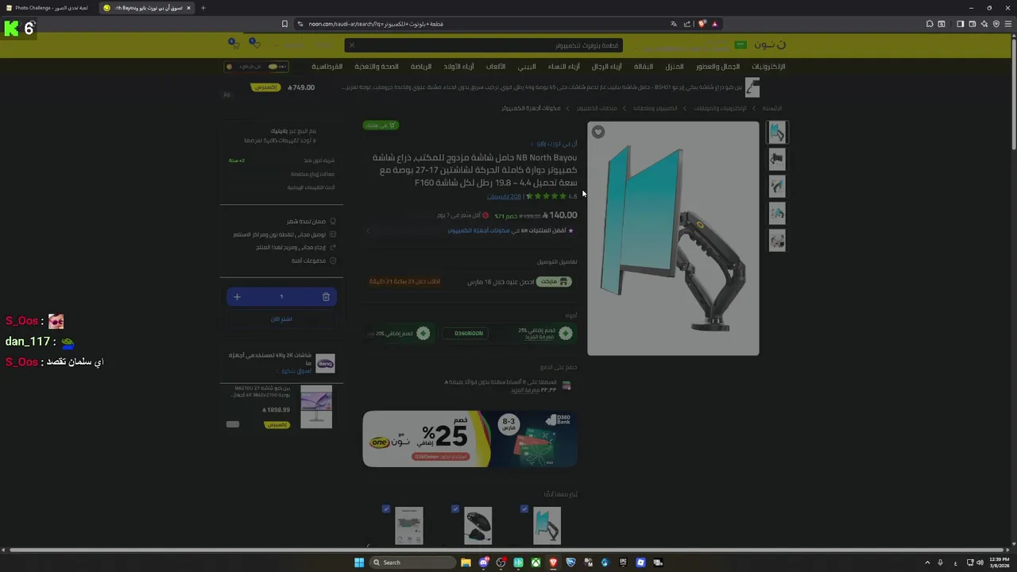
Task: Open the الجمال والعطور category menu
Action: pos(718,67)
